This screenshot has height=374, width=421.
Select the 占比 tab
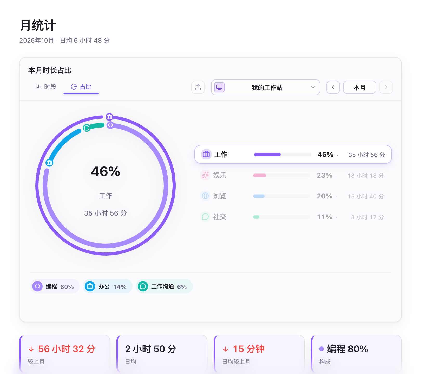point(81,87)
